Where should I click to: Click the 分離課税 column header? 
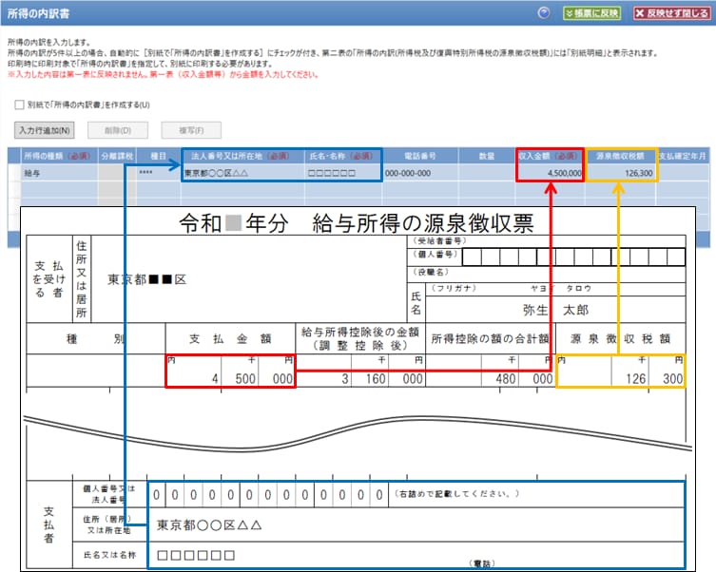[x=118, y=155]
